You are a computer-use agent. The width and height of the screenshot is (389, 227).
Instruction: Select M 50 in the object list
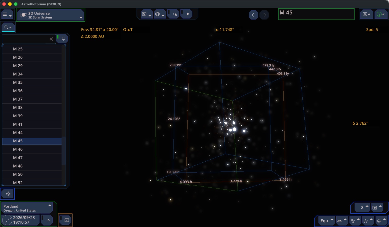32,174
